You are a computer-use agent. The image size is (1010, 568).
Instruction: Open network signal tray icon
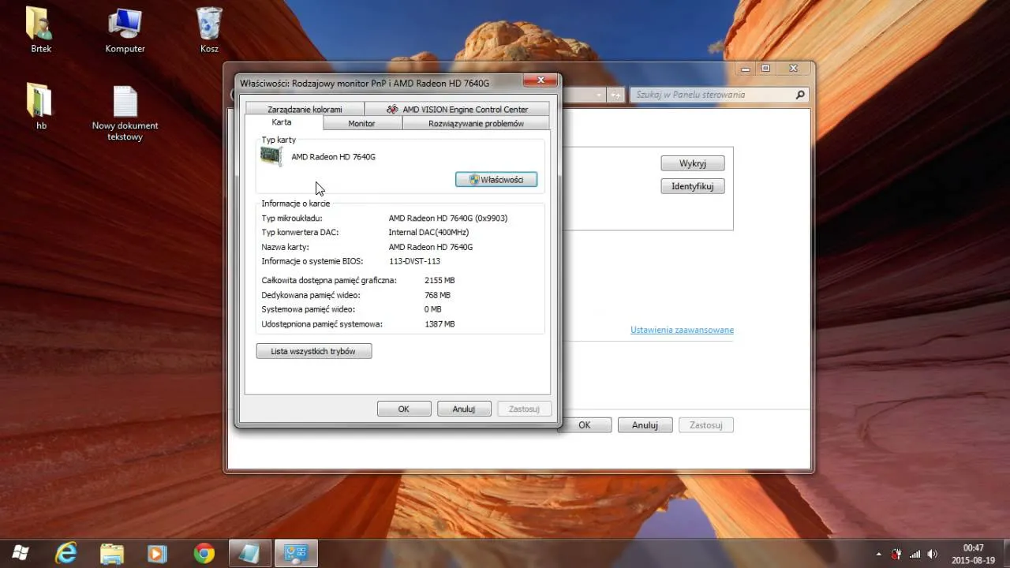[915, 554]
